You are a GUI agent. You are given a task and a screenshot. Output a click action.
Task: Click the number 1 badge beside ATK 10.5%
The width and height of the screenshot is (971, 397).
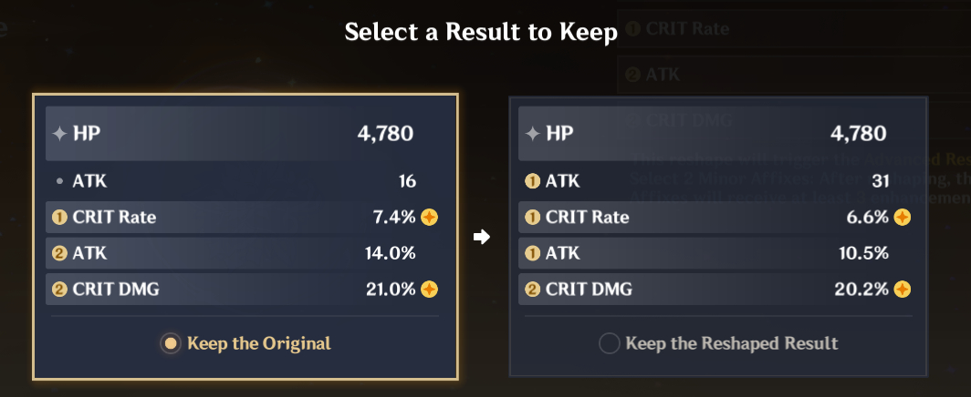(533, 254)
